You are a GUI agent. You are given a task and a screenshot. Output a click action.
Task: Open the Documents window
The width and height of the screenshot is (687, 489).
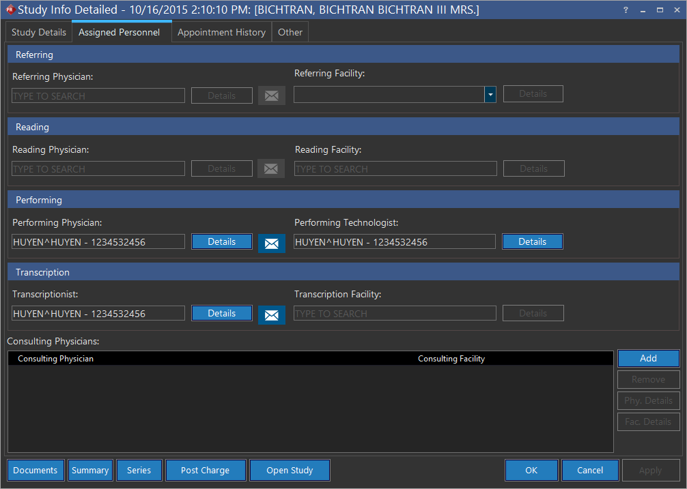tap(36, 470)
